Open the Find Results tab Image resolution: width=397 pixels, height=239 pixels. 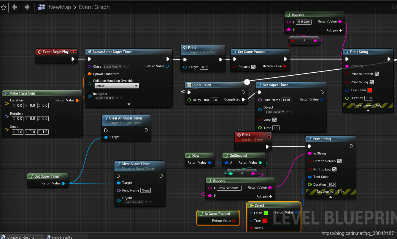coord(63,237)
